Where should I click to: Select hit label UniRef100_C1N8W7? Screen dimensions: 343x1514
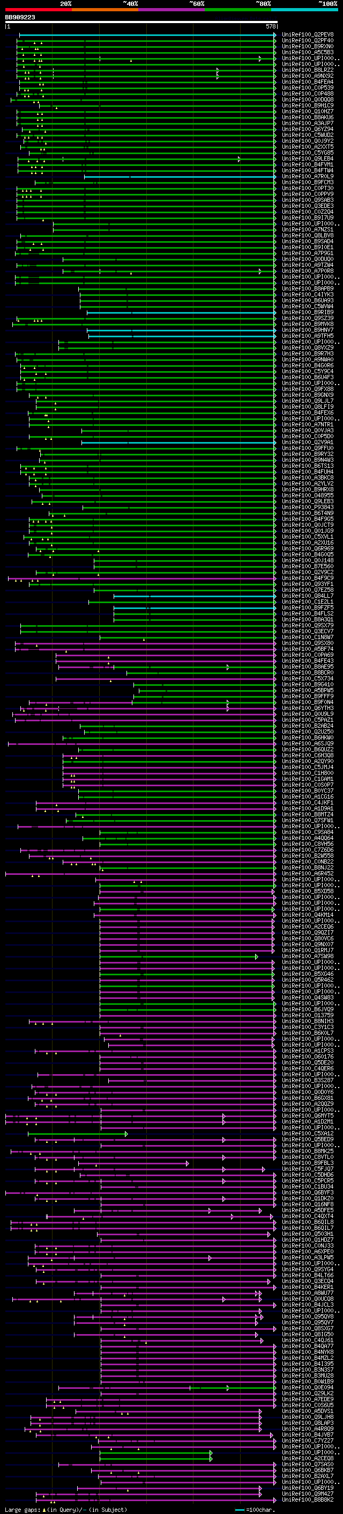308,637
